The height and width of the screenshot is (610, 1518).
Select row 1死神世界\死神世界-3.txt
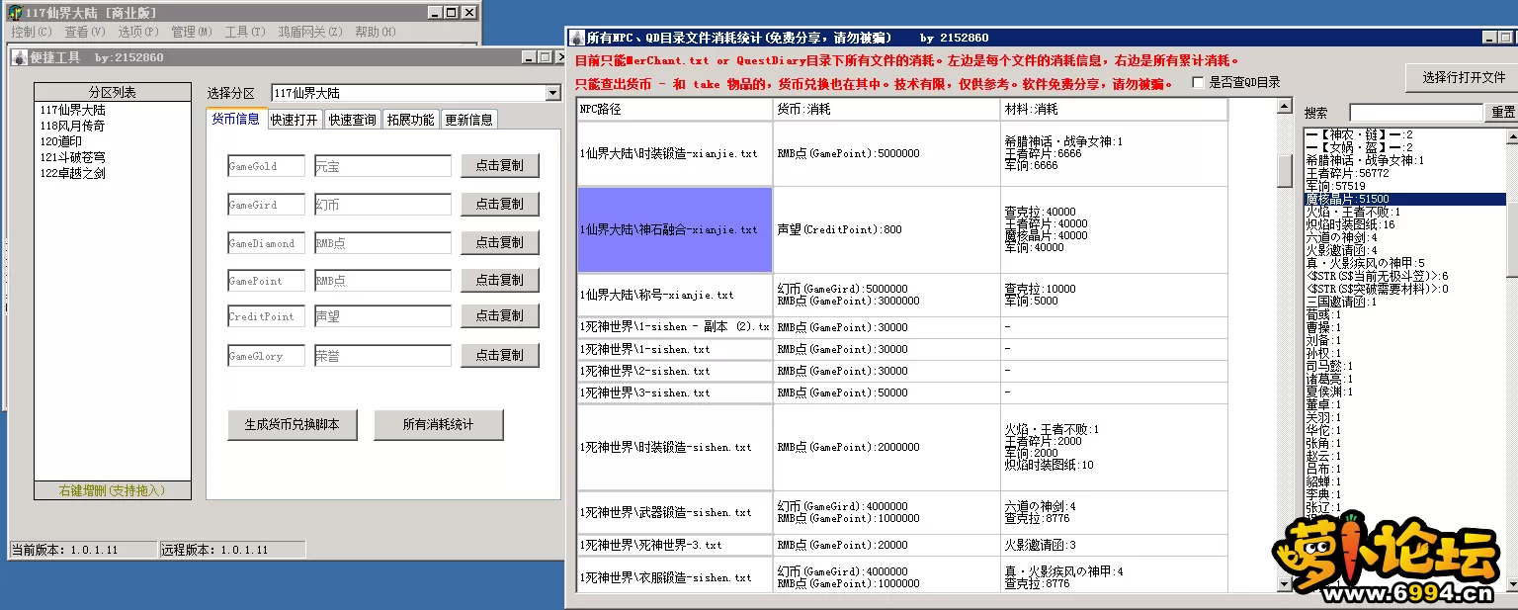coord(674,545)
